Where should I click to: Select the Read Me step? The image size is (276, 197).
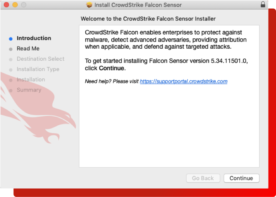click(x=28, y=49)
